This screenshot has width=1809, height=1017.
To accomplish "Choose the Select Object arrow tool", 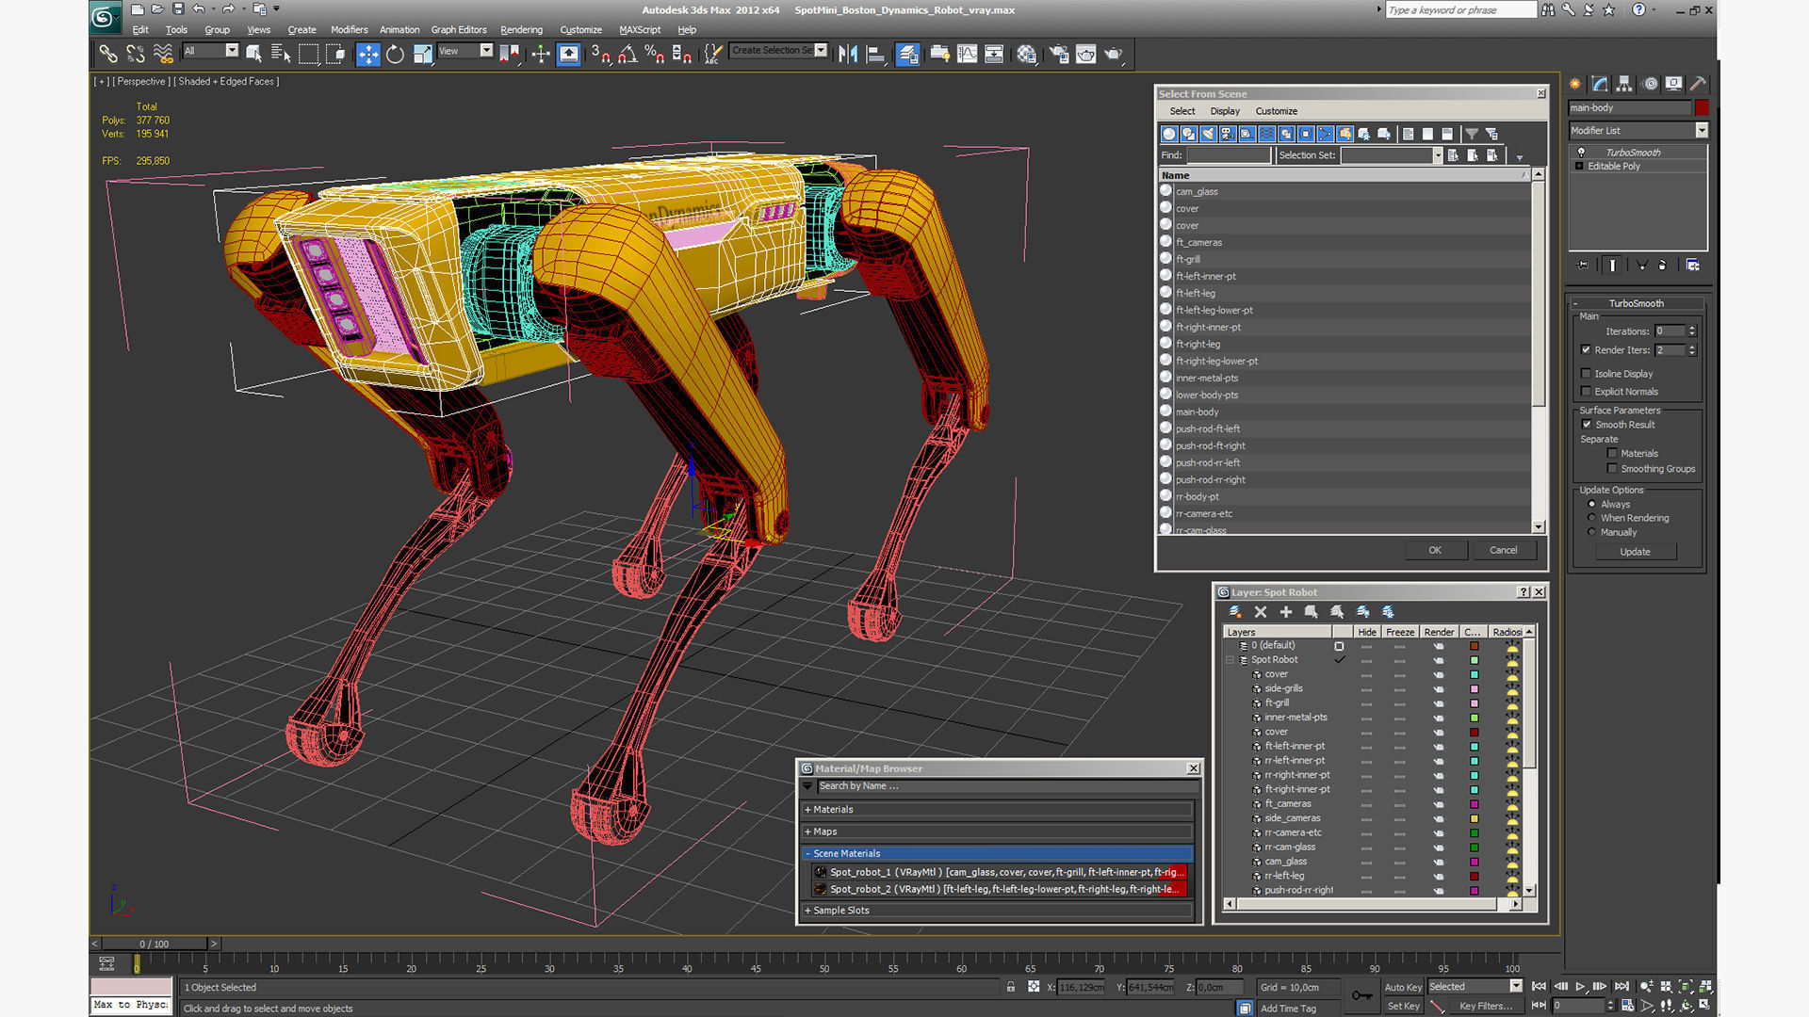I will 253,54.
